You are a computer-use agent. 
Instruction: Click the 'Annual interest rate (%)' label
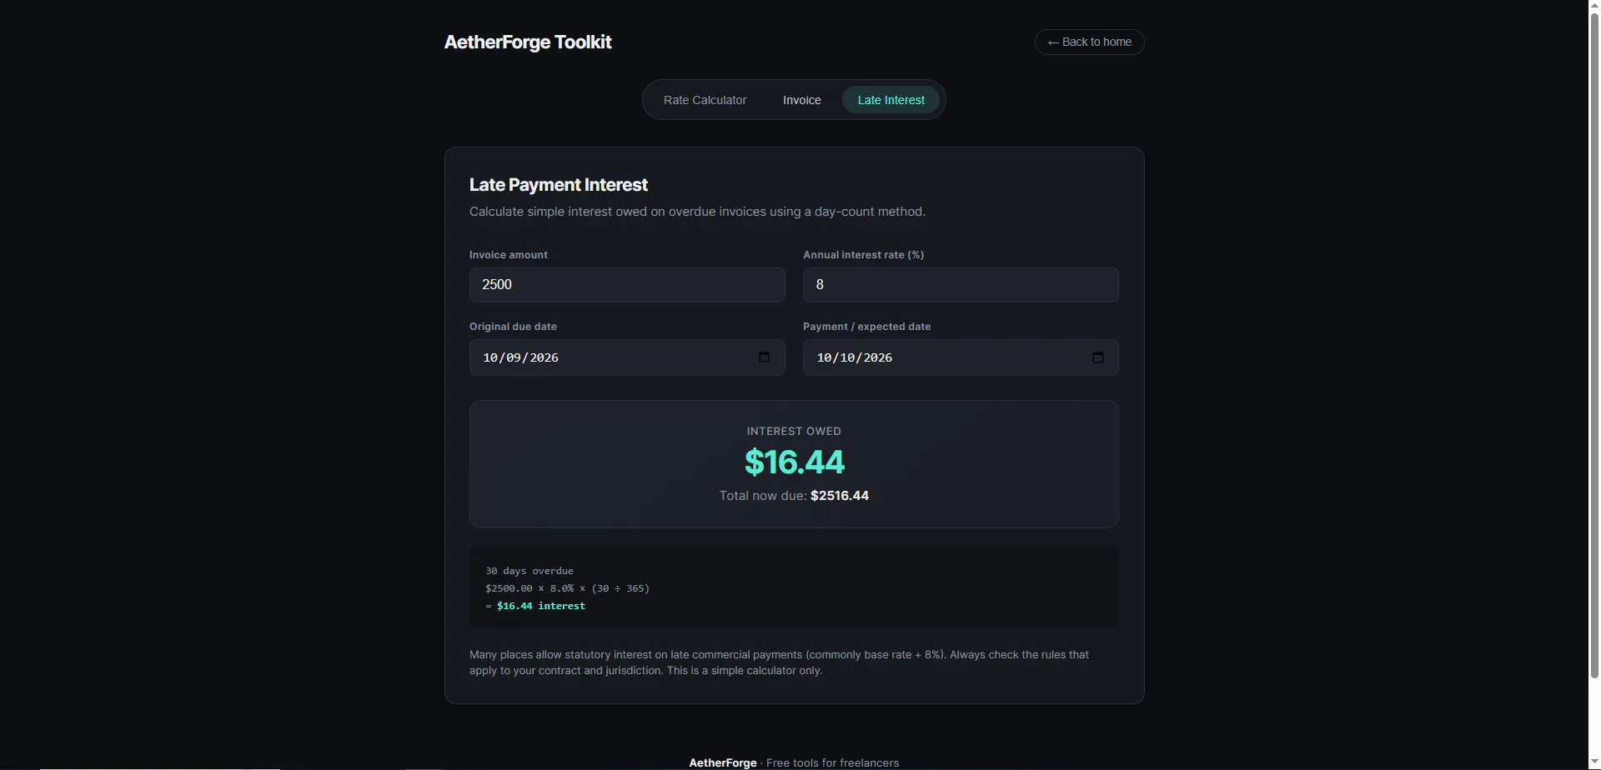863,255
